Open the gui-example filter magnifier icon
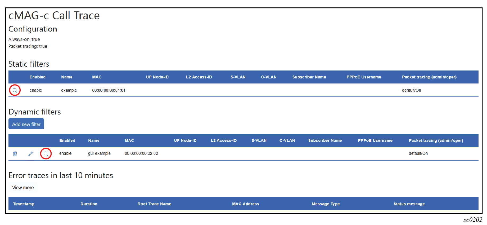The image size is (487, 225). pyautogui.click(x=46, y=154)
